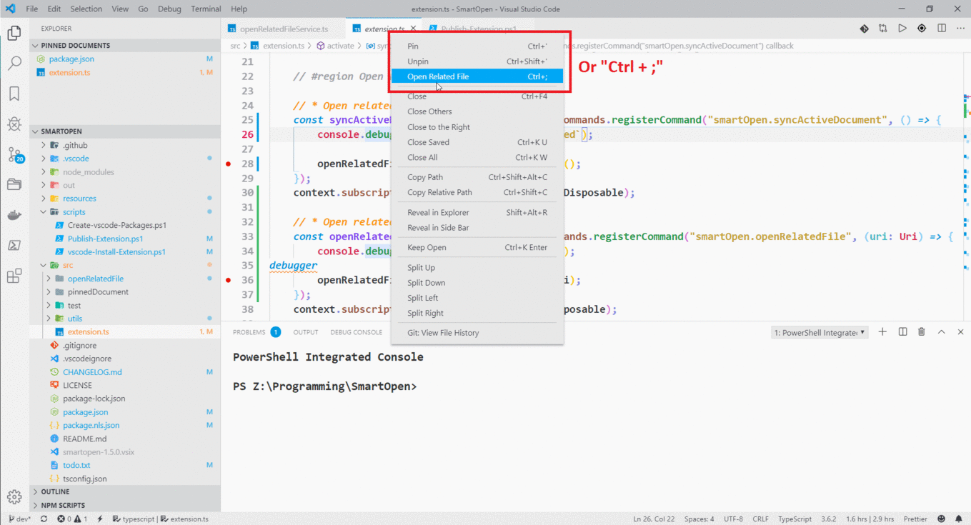Switch to the Debug Console panel tab
This screenshot has width=971, height=525.
coord(356,332)
